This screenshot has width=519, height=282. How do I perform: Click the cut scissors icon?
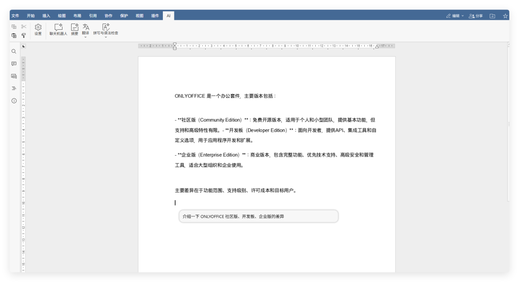tap(24, 27)
